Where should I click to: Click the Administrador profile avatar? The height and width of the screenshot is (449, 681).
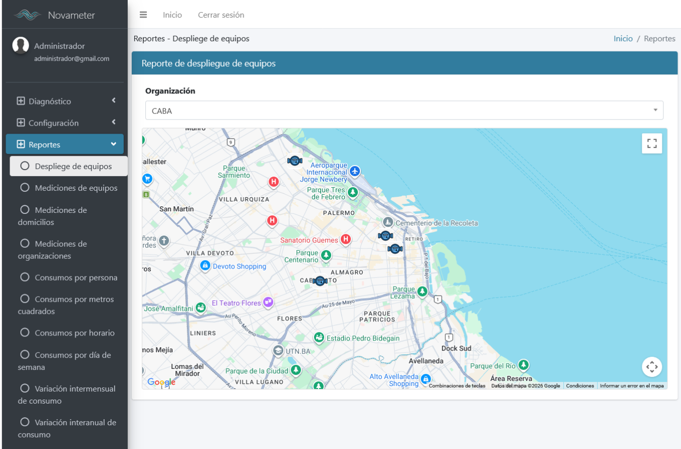click(21, 45)
